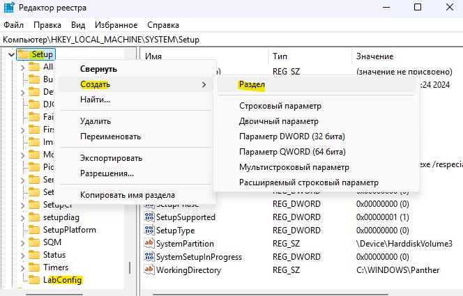The image size is (463, 296).
Task: Click \Device\HarddiskVolume3 data cell
Action: pyautogui.click(x=404, y=244)
